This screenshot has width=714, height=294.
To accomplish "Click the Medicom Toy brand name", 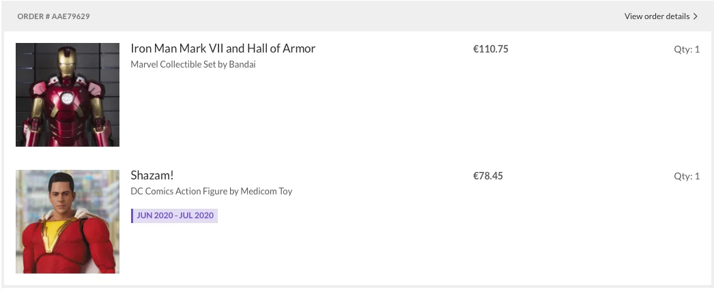I will click(266, 192).
